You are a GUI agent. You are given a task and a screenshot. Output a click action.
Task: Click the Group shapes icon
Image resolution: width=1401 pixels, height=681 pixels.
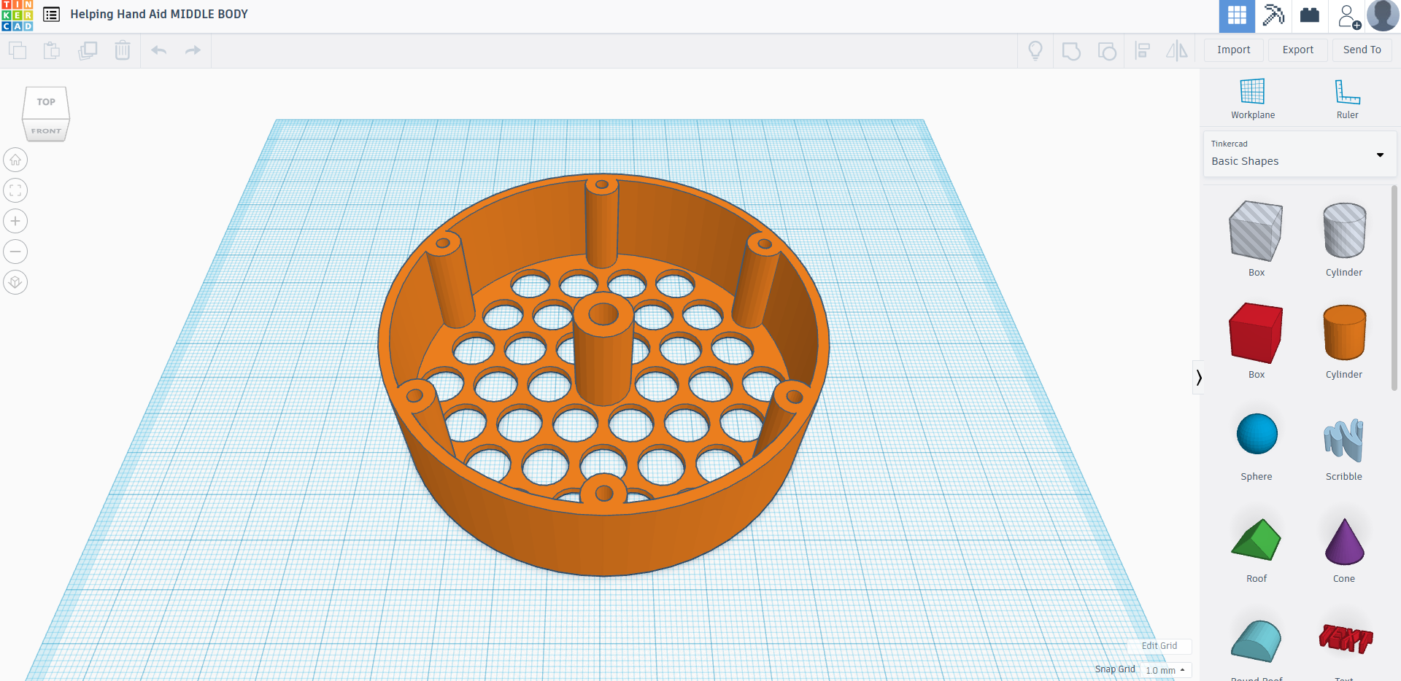pos(1071,51)
